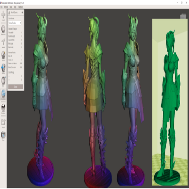
Task: Click the green model preview thumbnail
Action: (170, 102)
